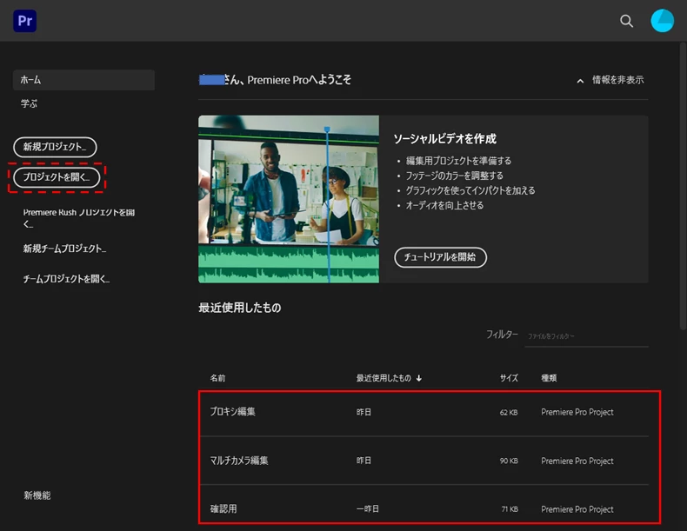Screen dimensions: 687x531
Task: Click the ソーシャルビデオを作成 heading
Action: tap(444, 139)
